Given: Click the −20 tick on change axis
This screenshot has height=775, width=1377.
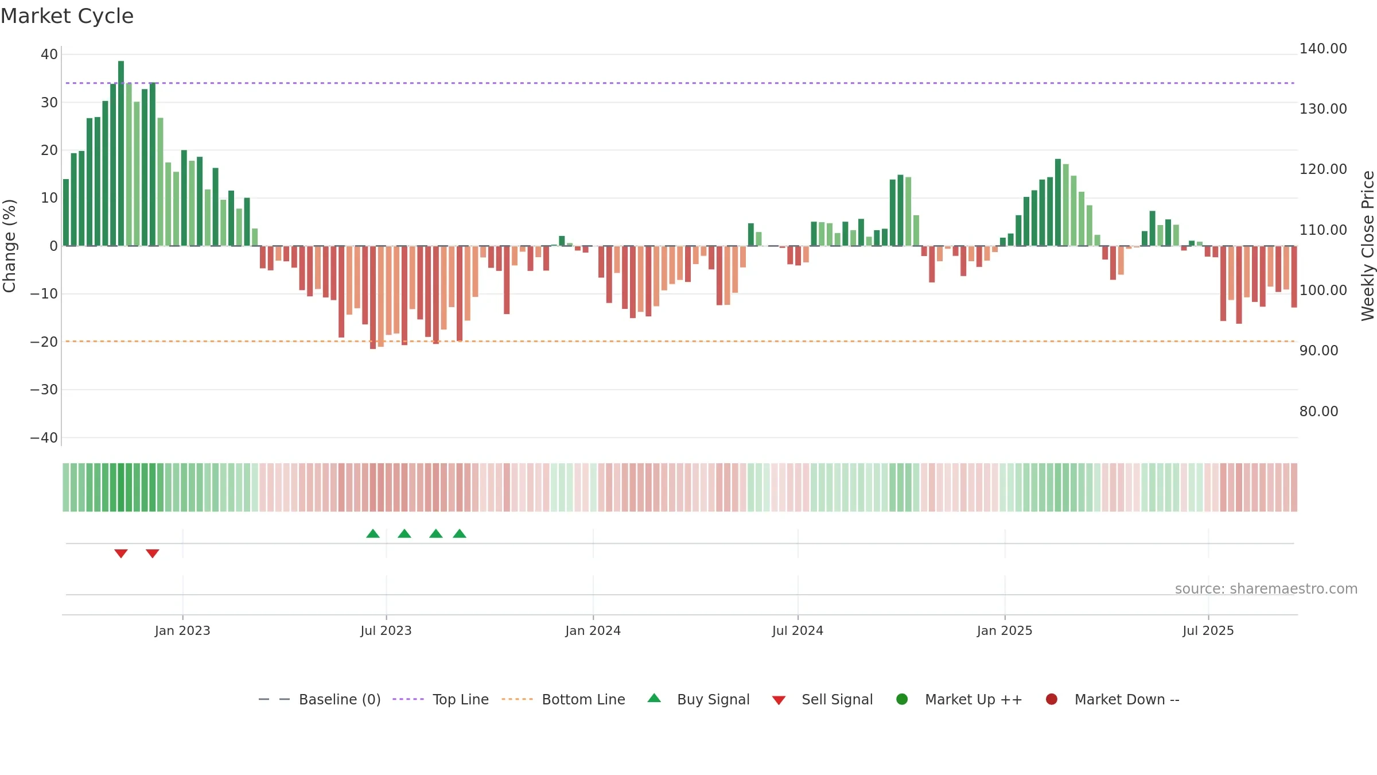Looking at the screenshot, I should pyautogui.click(x=44, y=342).
